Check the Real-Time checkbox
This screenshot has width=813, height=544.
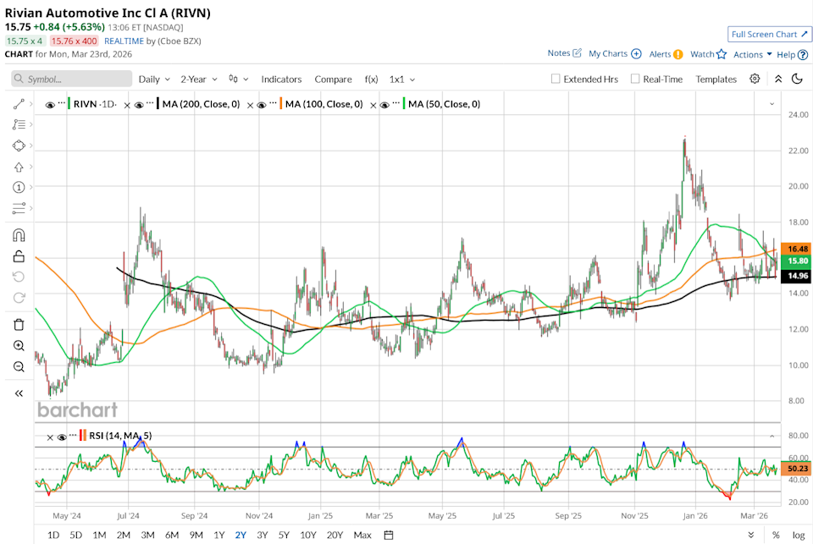coord(635,79)
